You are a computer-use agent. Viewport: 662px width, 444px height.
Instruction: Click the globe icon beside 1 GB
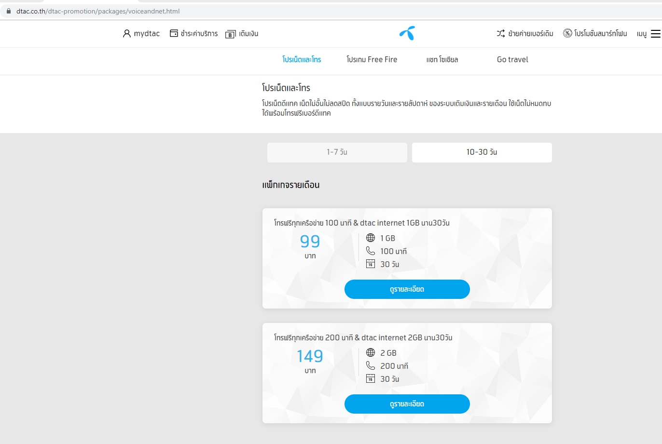371,238
